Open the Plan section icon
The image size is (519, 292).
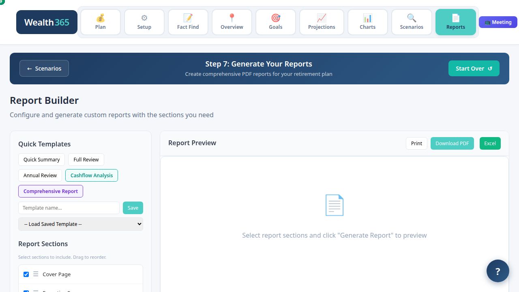[100, 18]
